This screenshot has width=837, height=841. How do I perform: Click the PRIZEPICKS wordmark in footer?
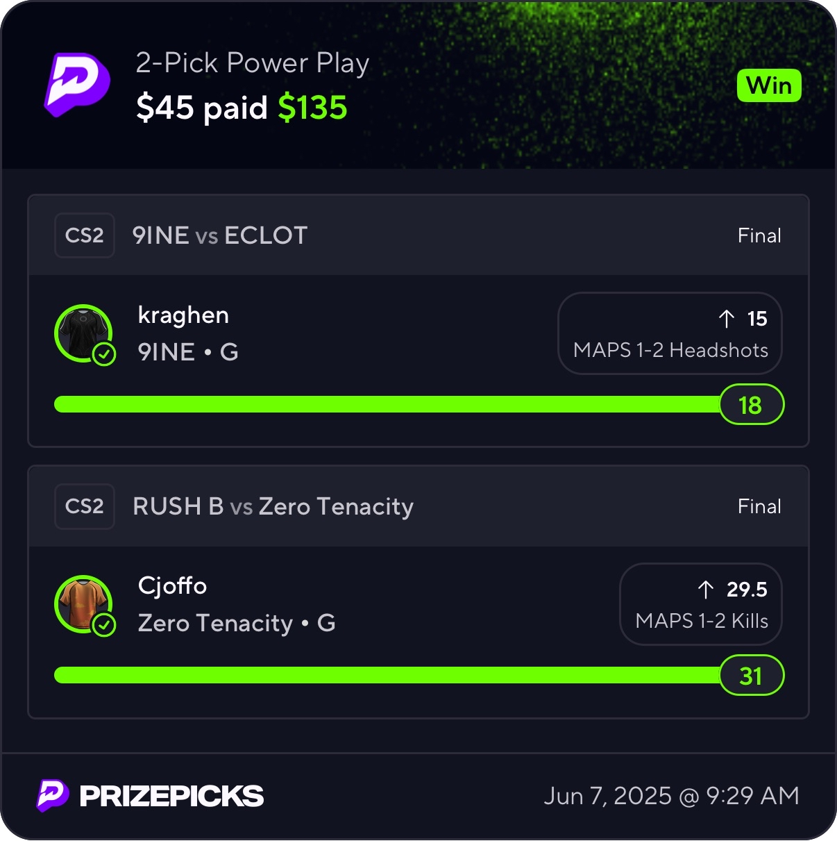171,796
